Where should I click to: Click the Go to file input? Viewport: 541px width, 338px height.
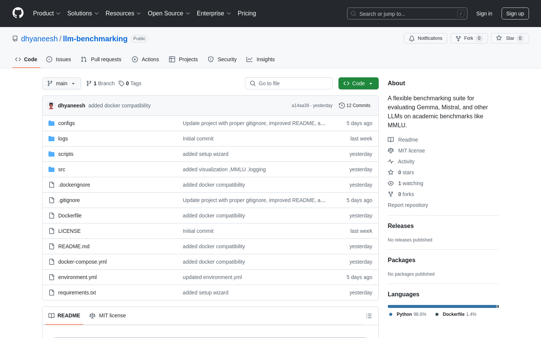(x=289, y=83)
